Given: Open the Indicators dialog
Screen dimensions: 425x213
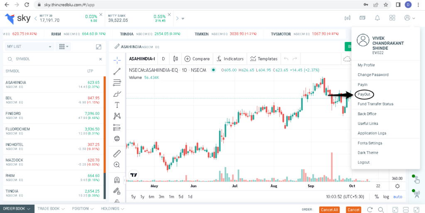Looking at the screenshot, I should [x=230, y=59].
